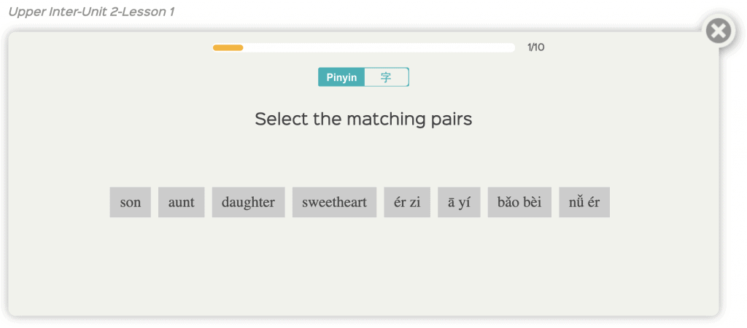
Task: Click the orange filled part of progress bar
Action: tap(228, 47)
